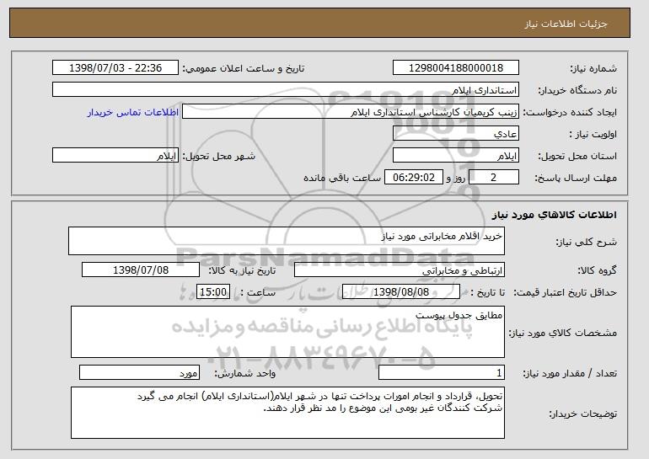This screenshot has width=649, height=459.
Task: Click the remaining time field 06:29:02
Action: pos(414,178)
